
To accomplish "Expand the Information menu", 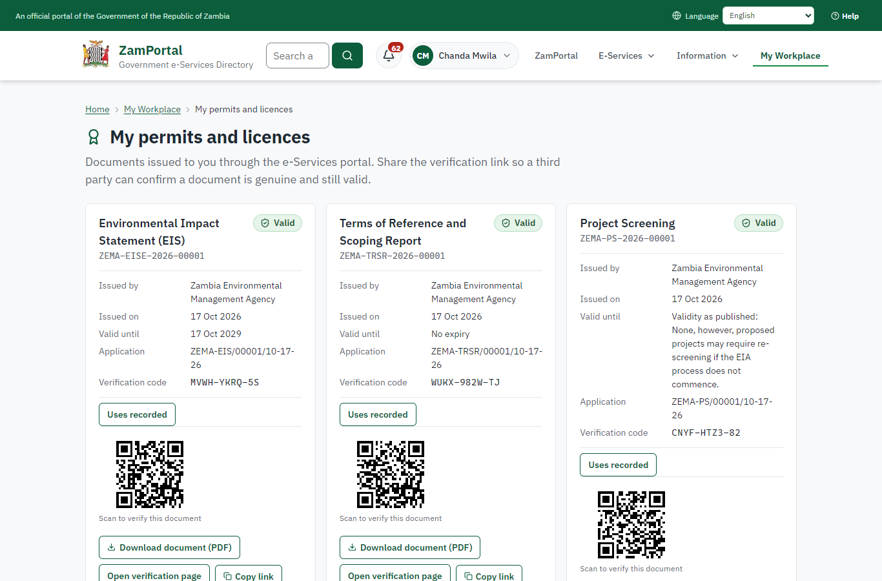I will point(707,56).
